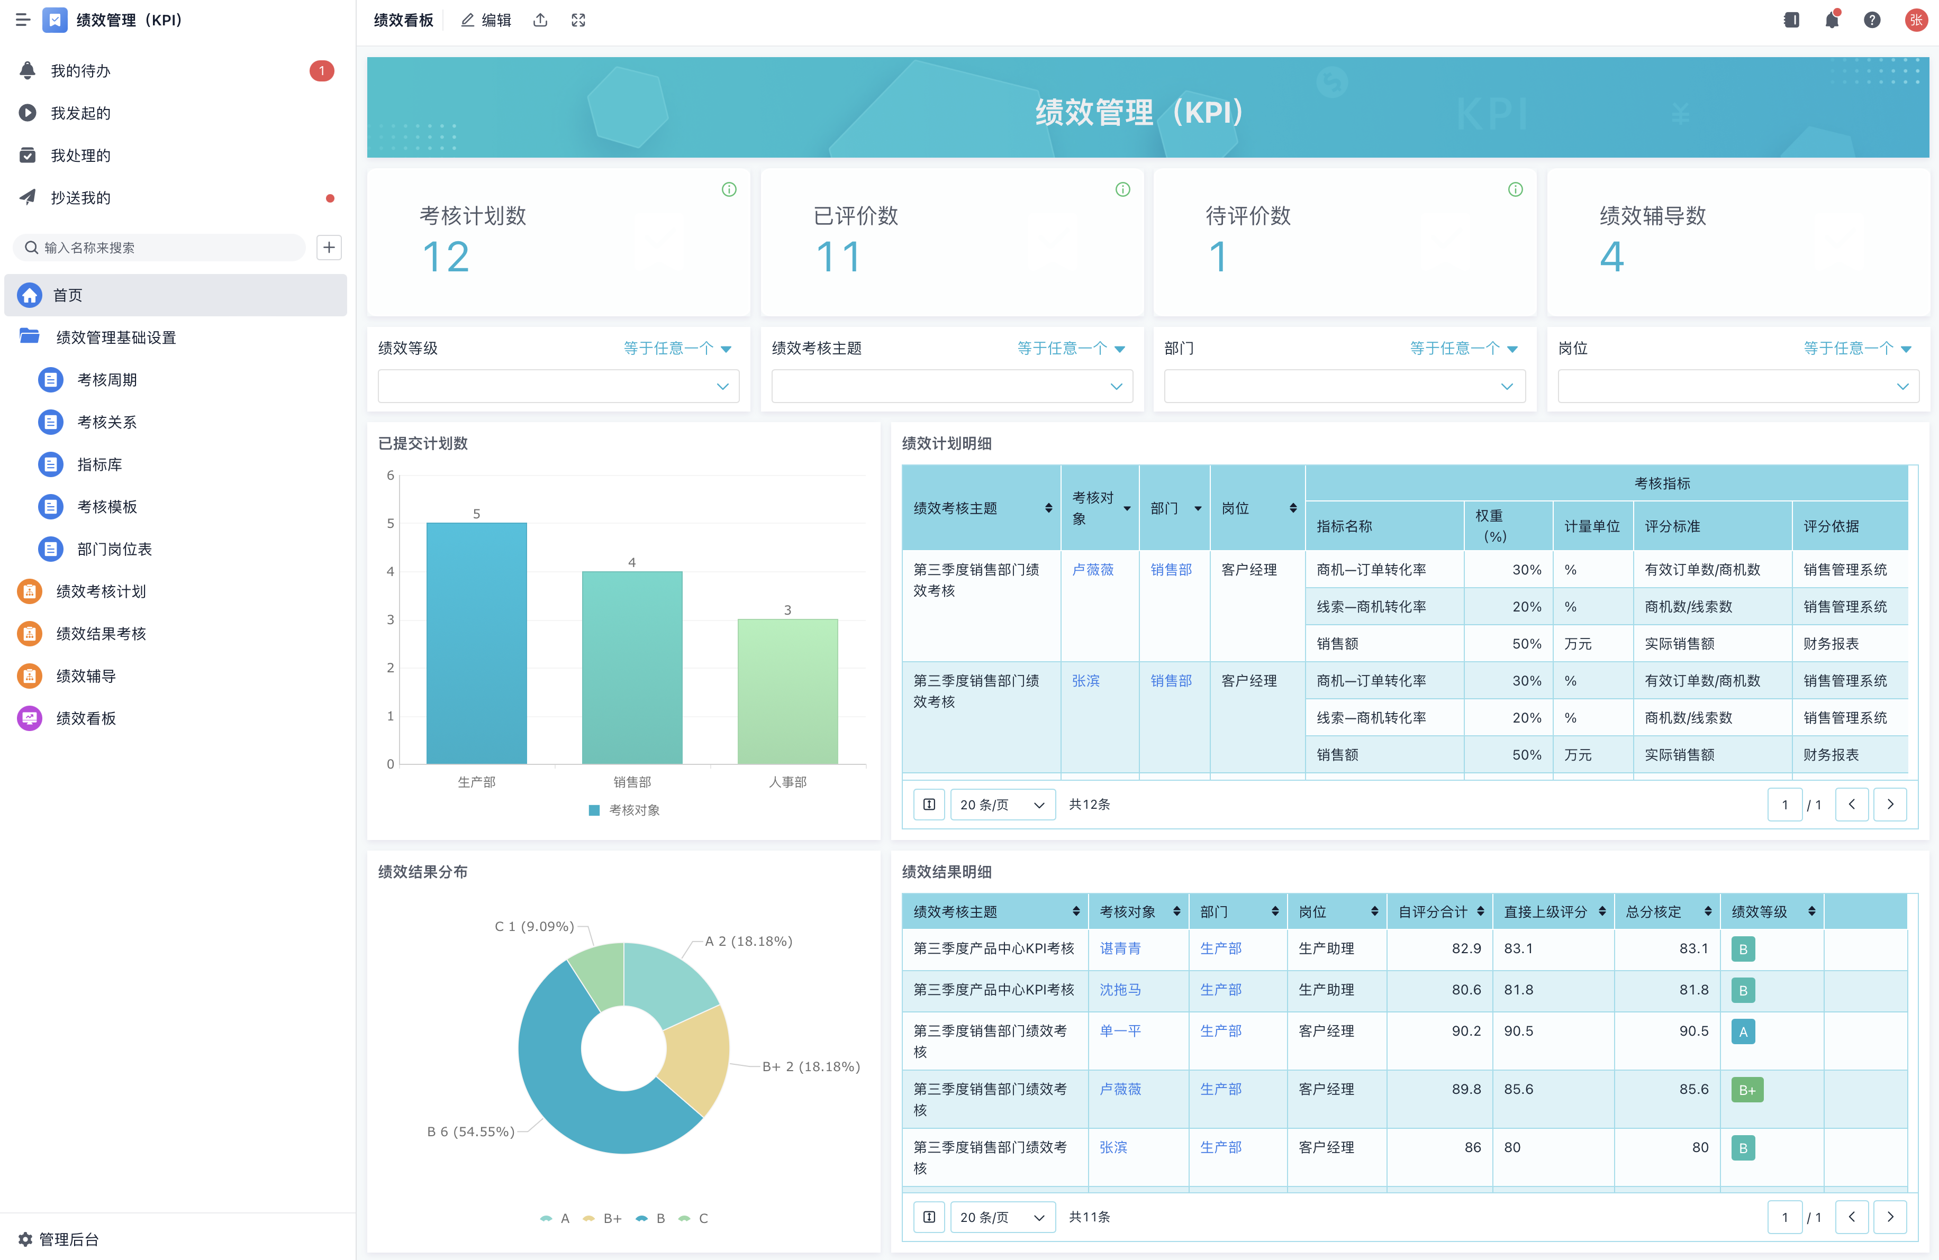1939x1260 pixels.
Task: Open the notifications bell in header
Action: click(x=1832, y=20)
